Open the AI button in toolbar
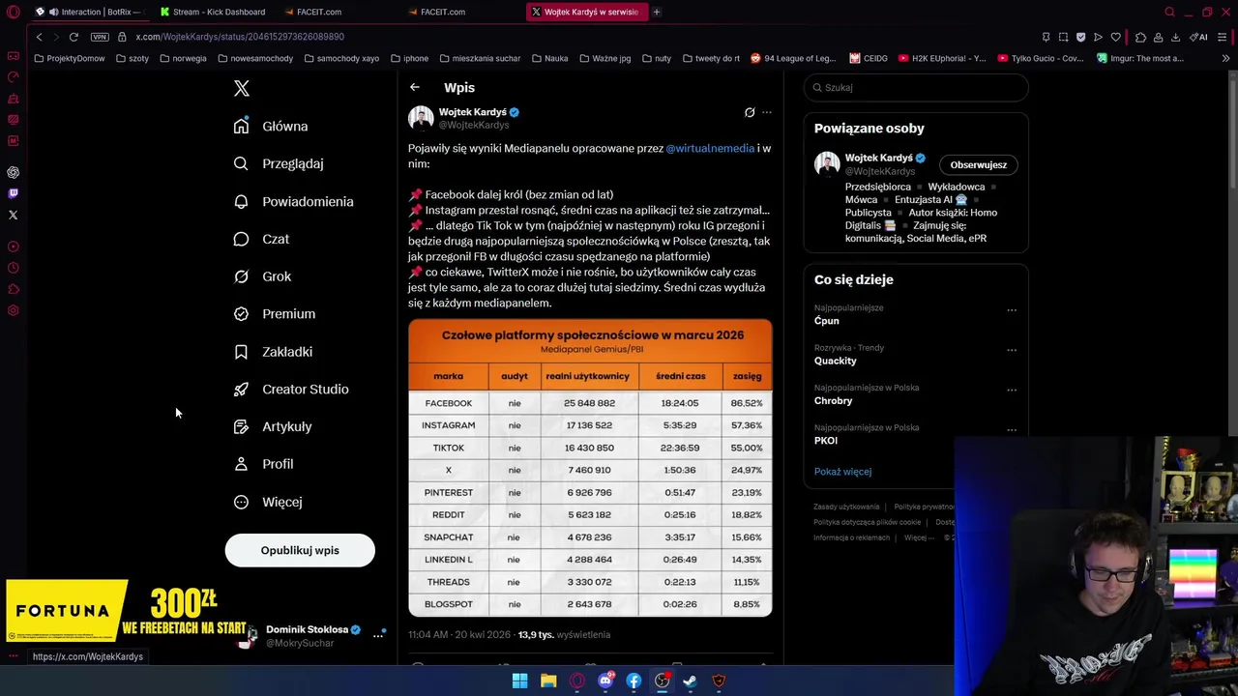The height and width of the screenshot is (696, 1238). (x=1199, y=37)
